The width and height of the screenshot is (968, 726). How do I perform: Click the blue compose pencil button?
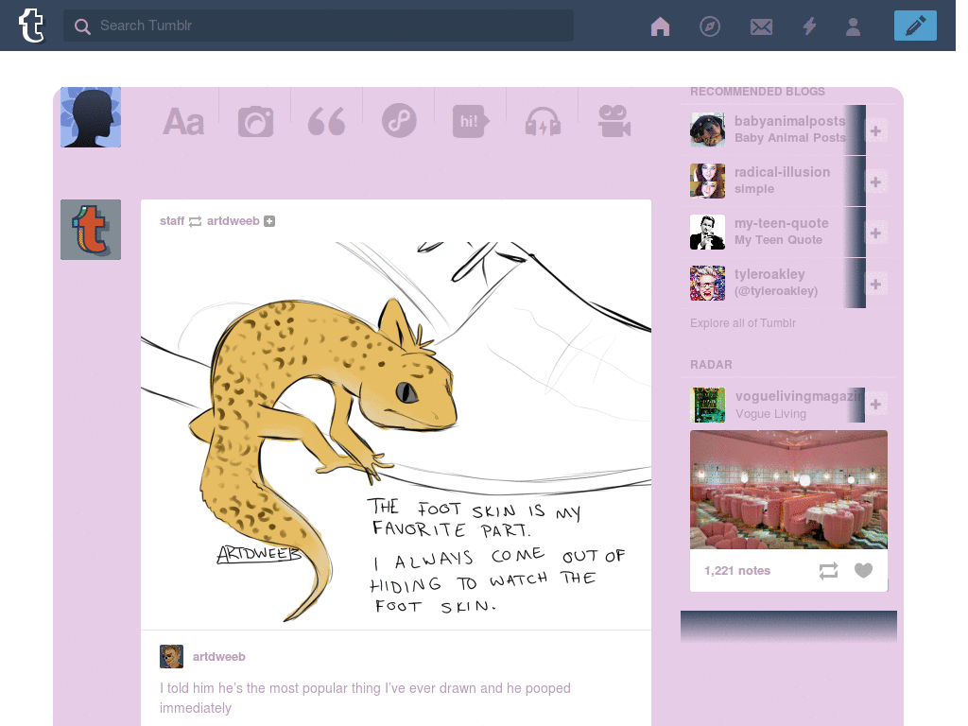point(915,26)
